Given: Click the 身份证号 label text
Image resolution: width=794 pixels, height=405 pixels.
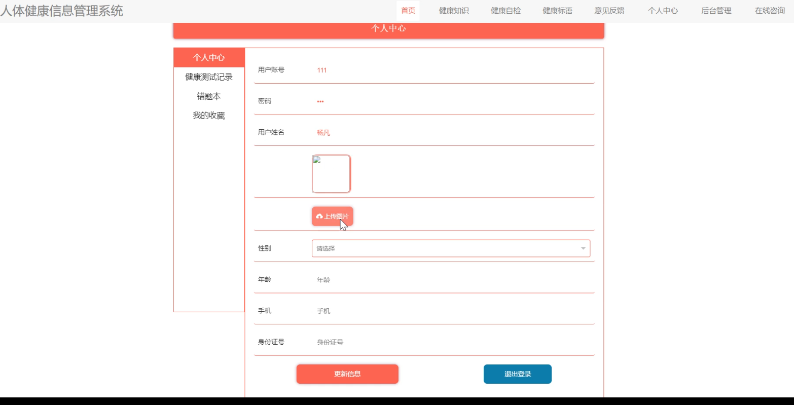Looking at the screenshot, I should point(271,342).
